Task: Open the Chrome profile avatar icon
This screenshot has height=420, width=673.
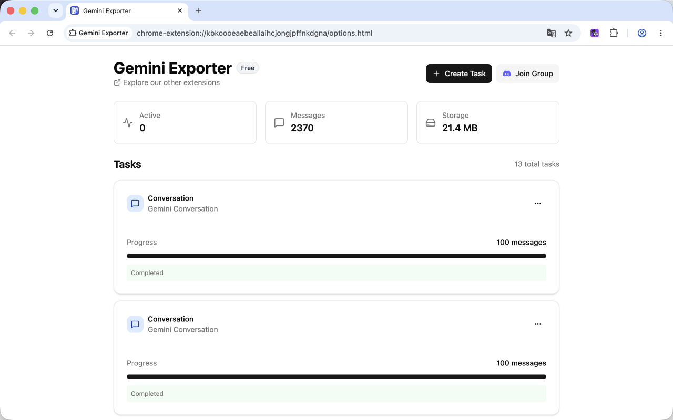Action: coord(642,33)
